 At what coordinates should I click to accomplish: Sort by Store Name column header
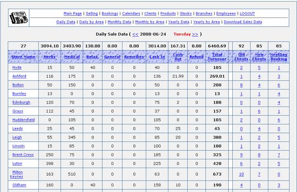23,57
